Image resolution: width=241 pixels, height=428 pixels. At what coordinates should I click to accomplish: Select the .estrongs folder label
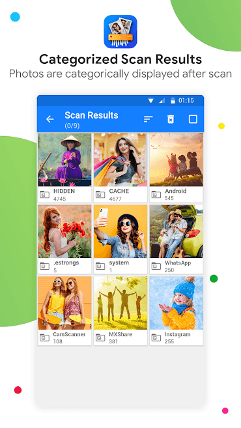click(x=66, y=263)
